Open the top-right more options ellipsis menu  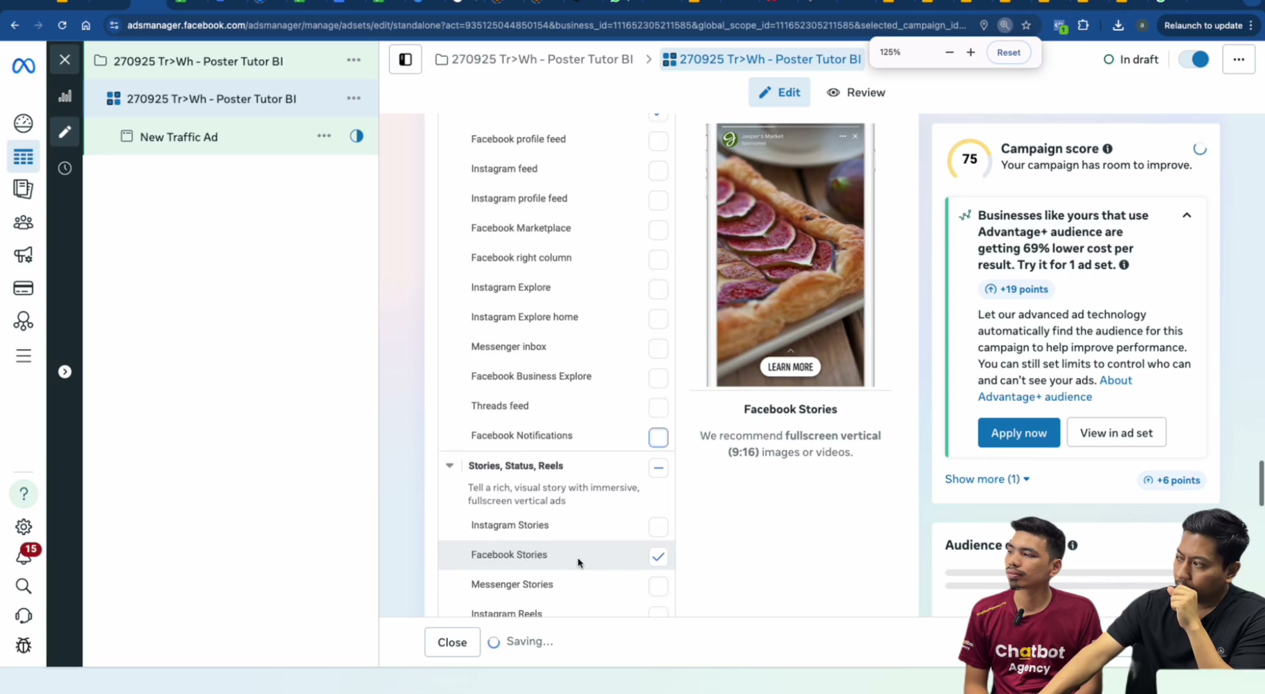tap(1239, 60)
